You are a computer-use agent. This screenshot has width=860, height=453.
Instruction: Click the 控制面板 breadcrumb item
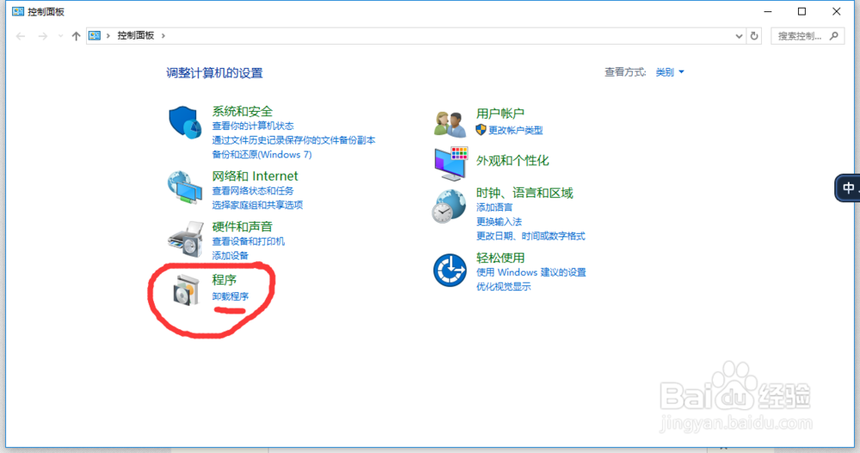(x=136, y=35)
